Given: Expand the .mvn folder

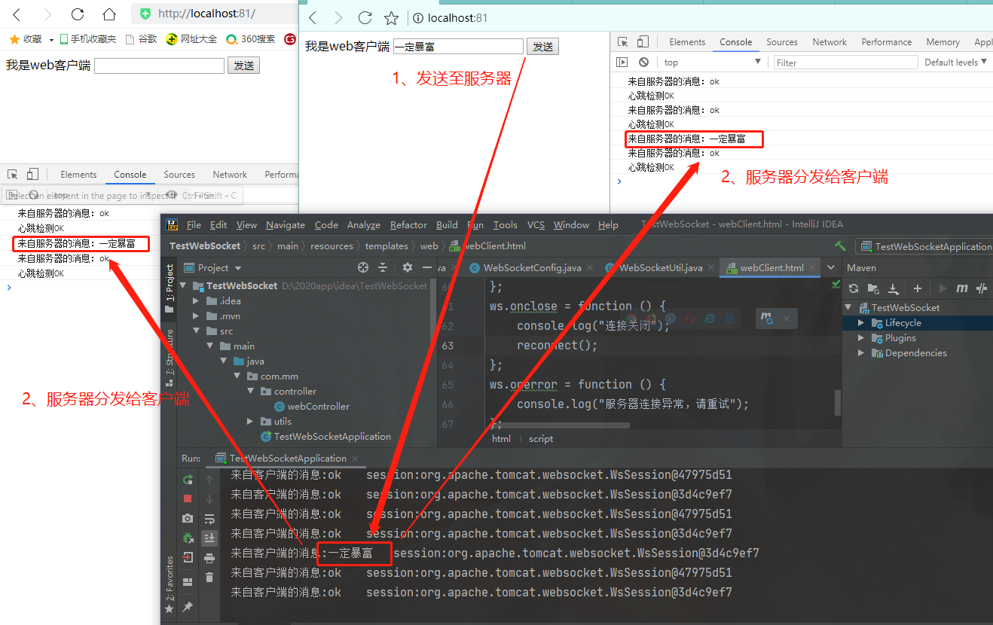Looking at the screenshot, I should 197,316.
